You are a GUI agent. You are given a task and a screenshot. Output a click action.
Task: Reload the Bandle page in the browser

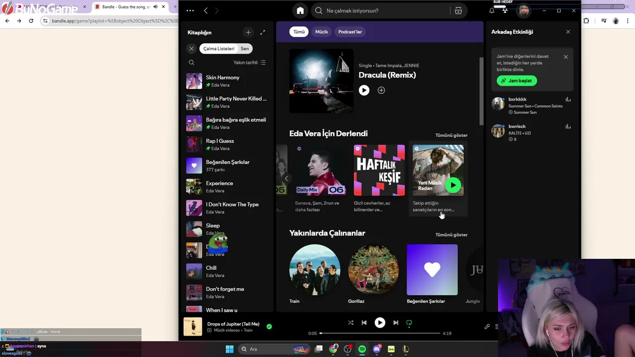(x=31, y=21)
